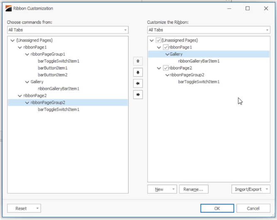This screenshot has width=277, height=220.
Task: Select Gallery label in left tree
Action: 37,82
